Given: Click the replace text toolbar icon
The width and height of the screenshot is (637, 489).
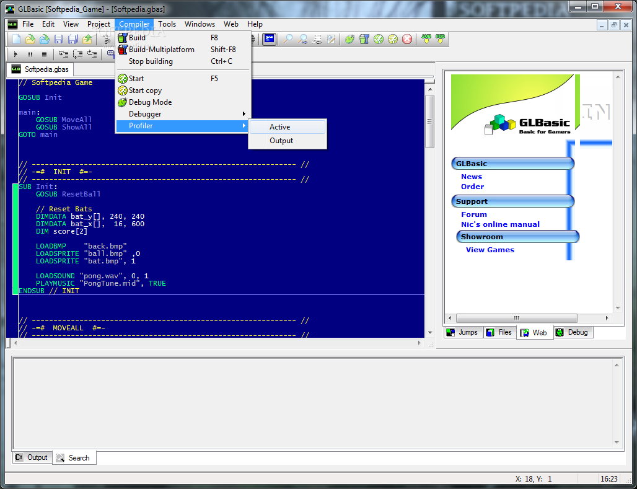Looking at the screenshot, I should (x=331, y=39).
